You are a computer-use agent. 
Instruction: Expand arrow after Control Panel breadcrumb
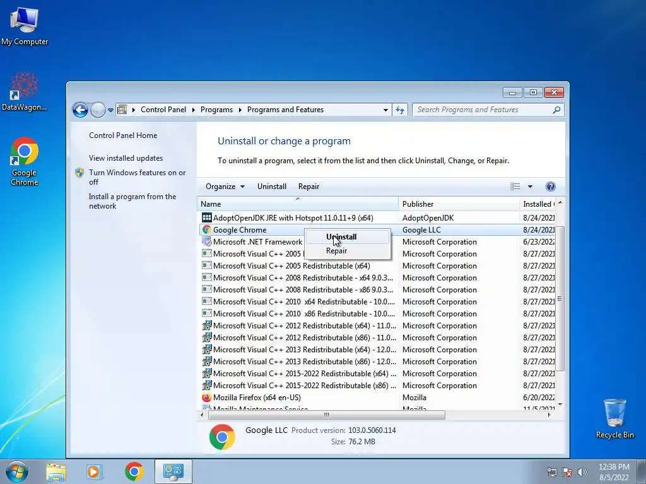pyautogui.click(x=193, y=110)
